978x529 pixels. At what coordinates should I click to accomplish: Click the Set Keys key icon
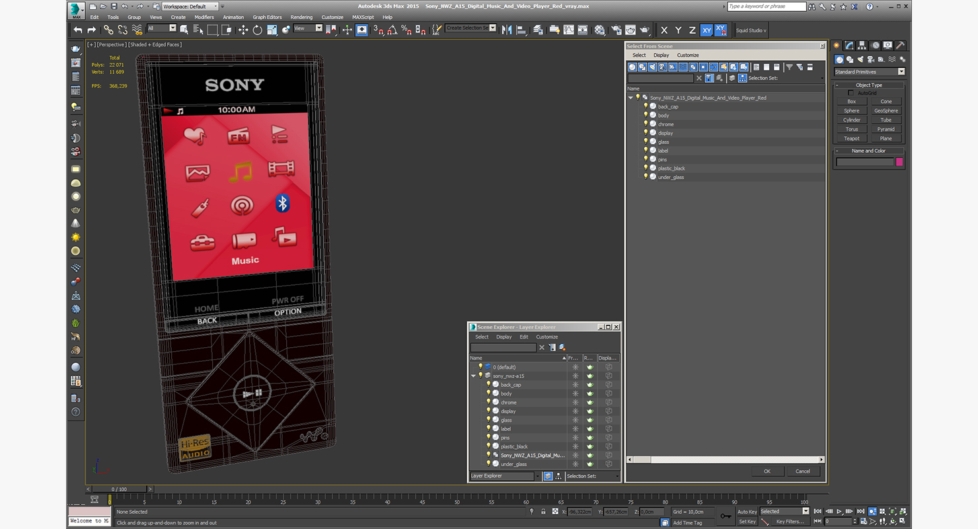(x=726, y=516)
